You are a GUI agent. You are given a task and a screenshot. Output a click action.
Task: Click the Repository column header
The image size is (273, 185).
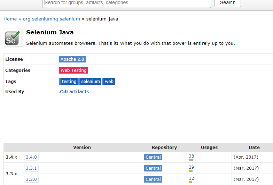[x=164, y=147]
